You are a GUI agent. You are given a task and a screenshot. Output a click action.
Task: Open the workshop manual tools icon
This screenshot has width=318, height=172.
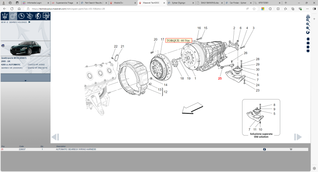pos(29,16)
